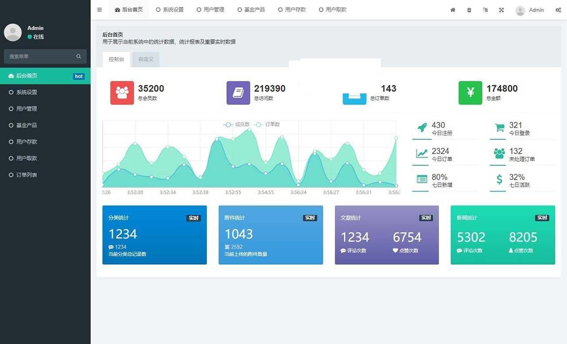
Task: Click the green yen total amount icon
Action: [470, 93]
